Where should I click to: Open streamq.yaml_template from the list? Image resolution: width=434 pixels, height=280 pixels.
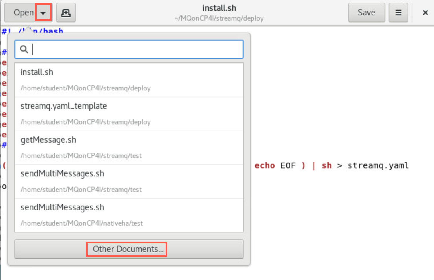(129, 114)
